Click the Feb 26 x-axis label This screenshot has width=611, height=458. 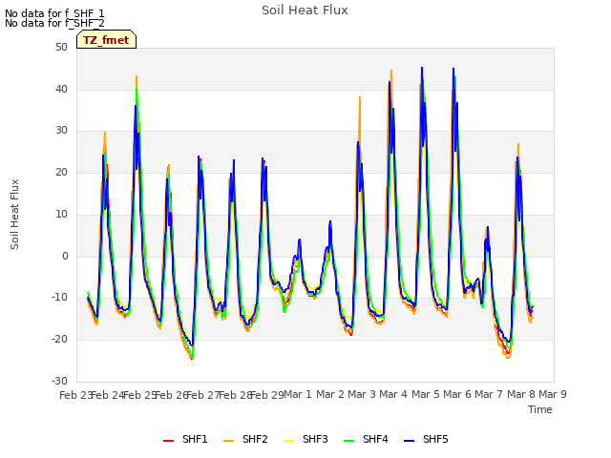point(172,395)
